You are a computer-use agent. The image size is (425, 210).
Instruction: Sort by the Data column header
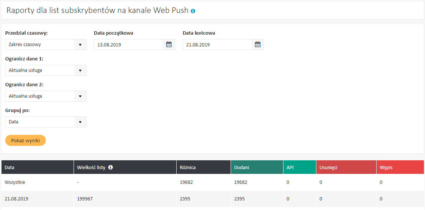tap(10, 167)
